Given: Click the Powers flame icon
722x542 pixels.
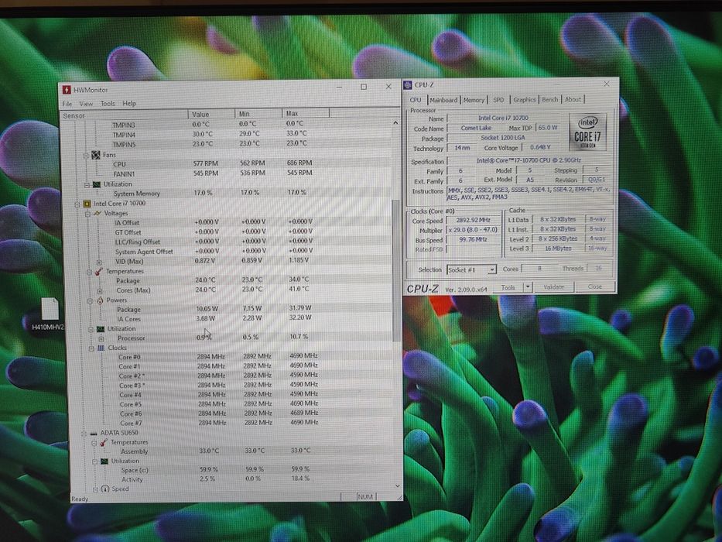Looking at the screenshot, I should coord(100,300).
